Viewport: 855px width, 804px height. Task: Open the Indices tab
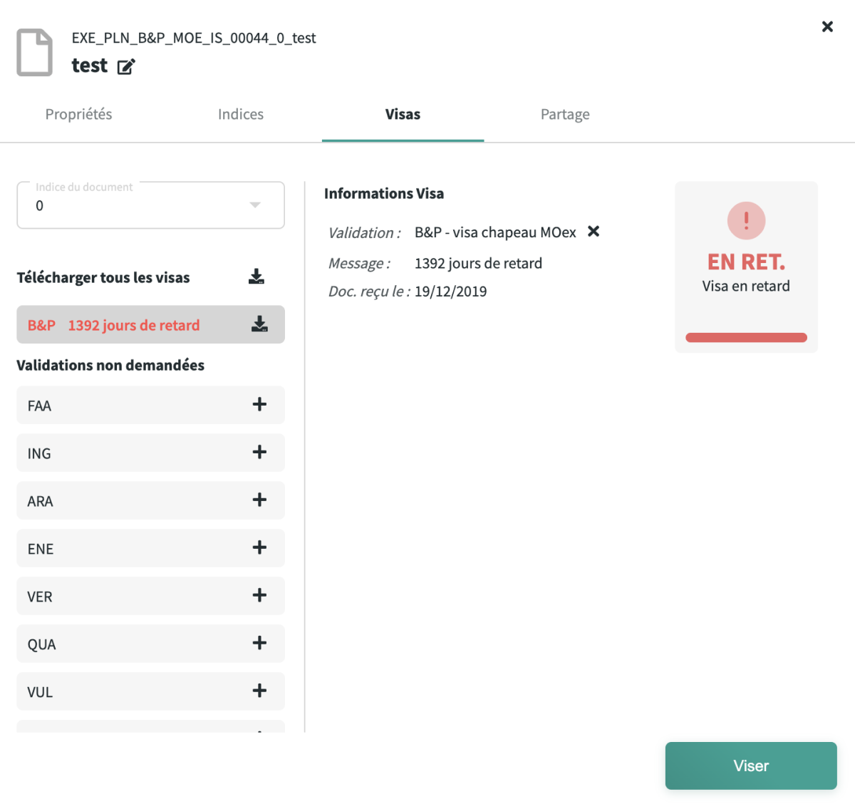[x=241, y=114]
